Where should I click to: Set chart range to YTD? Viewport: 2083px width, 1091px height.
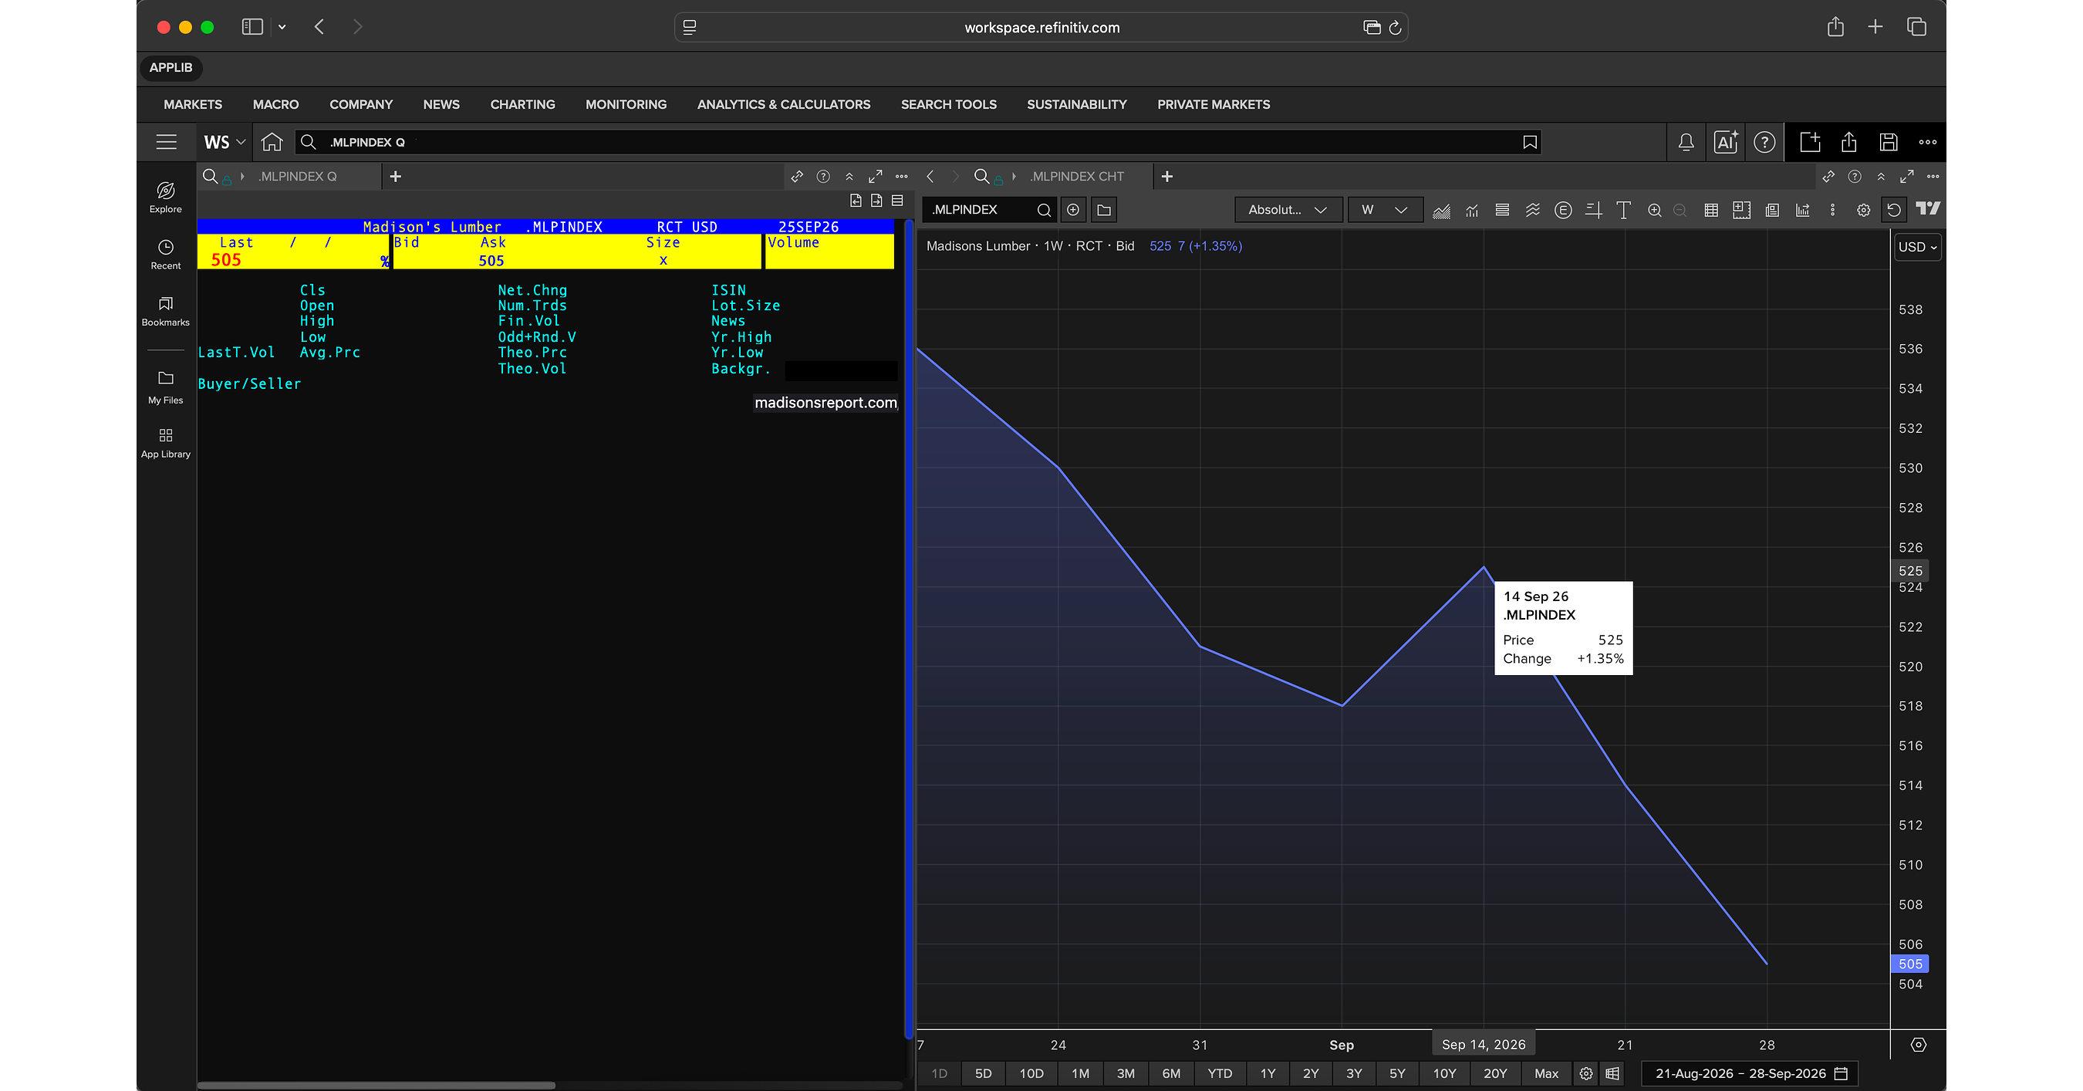coord(1220,1073)
